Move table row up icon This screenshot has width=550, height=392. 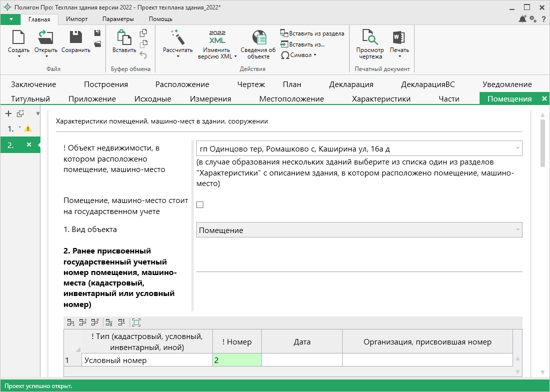pyautogui.click(x=120, y=322)
